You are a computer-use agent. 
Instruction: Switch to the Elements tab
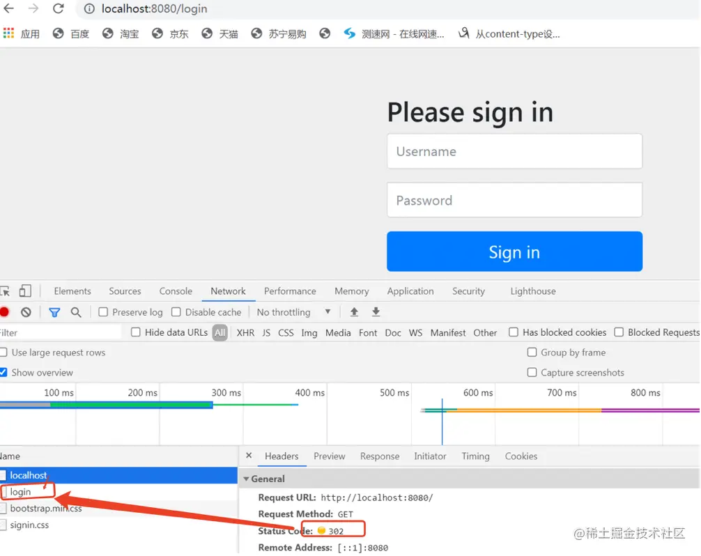pyautogui.click(x=72, y=291)
